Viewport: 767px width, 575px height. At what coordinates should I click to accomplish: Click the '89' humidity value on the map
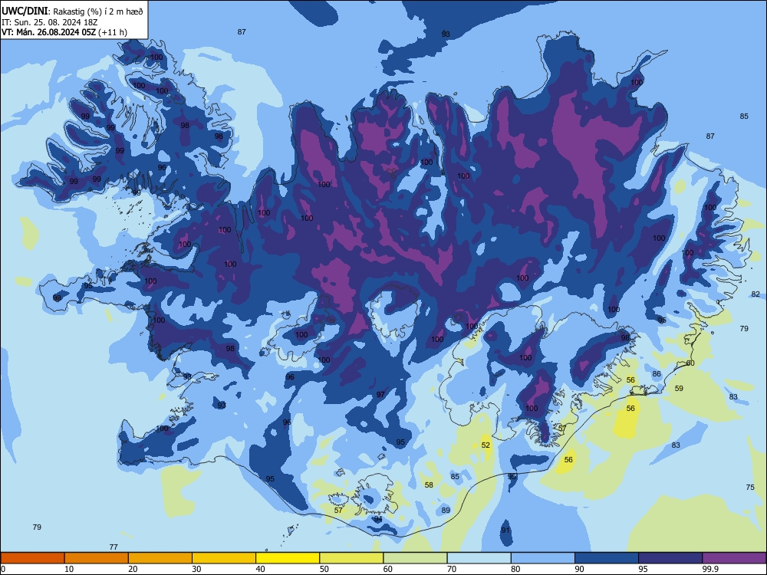coord(446,510)
